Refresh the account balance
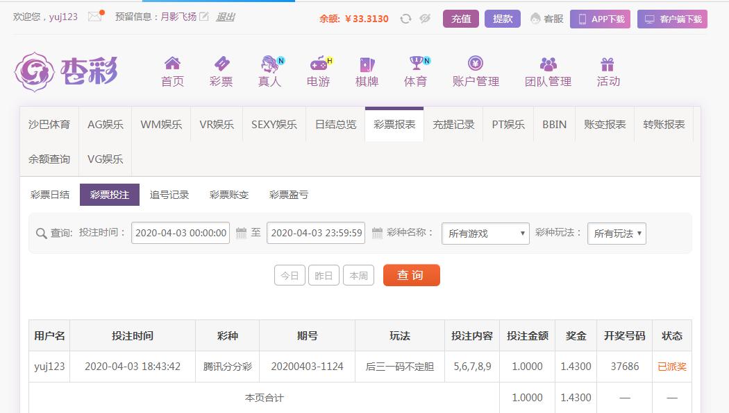 [405, 19]
